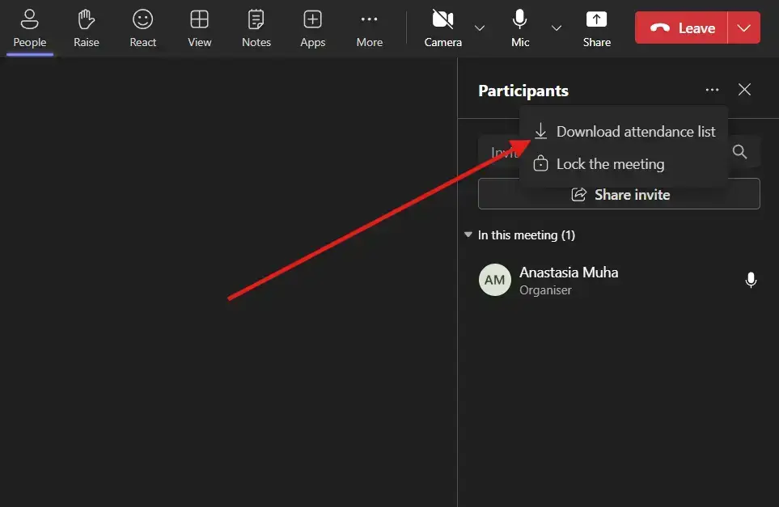
Task: Turn on the Camera
Action: 442,27
